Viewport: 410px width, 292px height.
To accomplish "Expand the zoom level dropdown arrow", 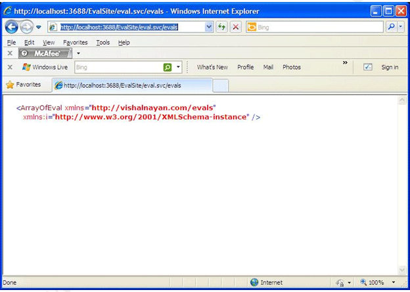I will (394, 282).
